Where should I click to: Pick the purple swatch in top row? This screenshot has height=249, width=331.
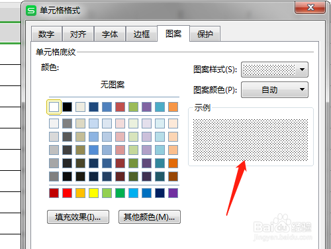146,107
